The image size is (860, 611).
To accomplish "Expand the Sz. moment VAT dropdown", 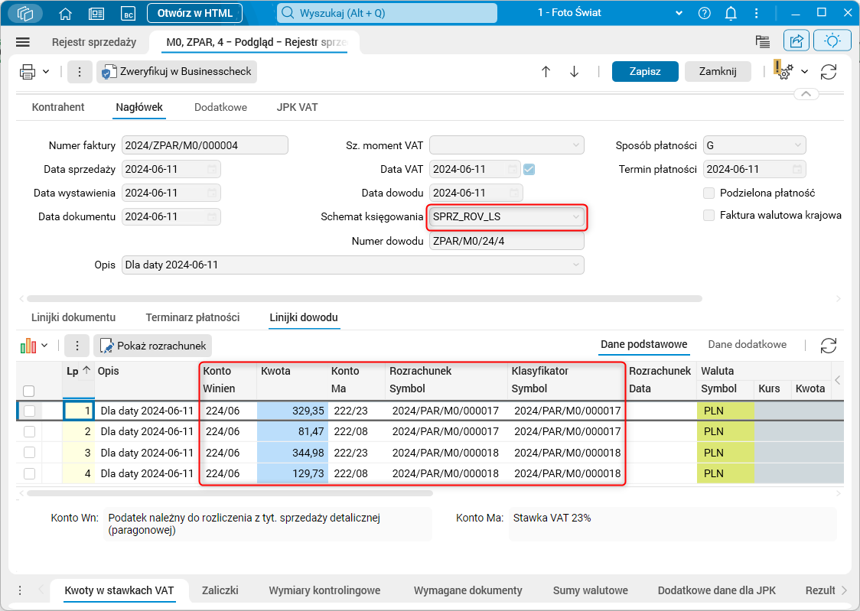I will click(575, 145).
